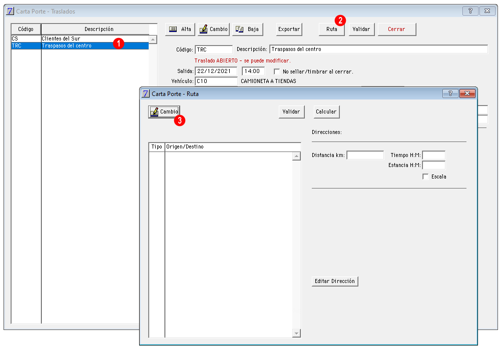Click the help question mark in the Ruta dialog
This screenshot has width=501, height=349.
coord(450,93)
